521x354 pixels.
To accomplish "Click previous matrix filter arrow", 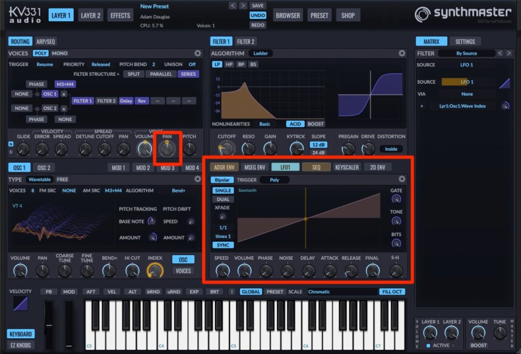I will [500, 53].
